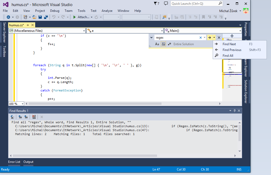The image size is (271, 175).
Task: Clear all Find Results with Clear All icon
Action: coord(34,117)
